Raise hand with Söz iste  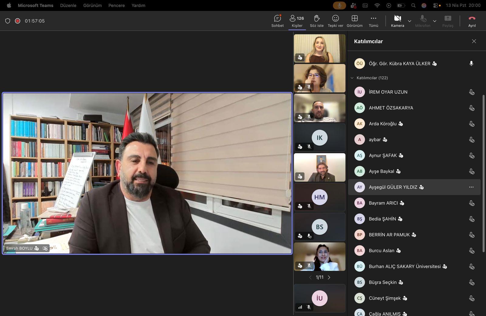point(317,21)
